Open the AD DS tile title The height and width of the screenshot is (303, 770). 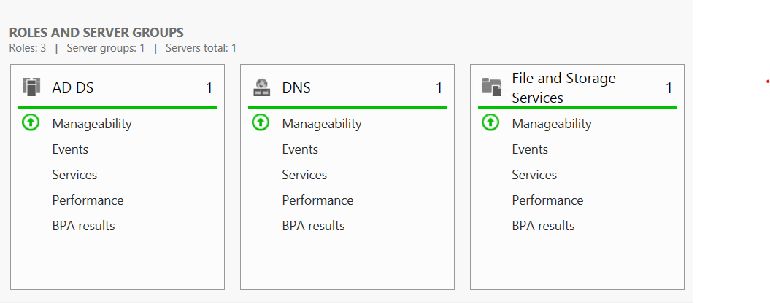click(x=73, y=87)
